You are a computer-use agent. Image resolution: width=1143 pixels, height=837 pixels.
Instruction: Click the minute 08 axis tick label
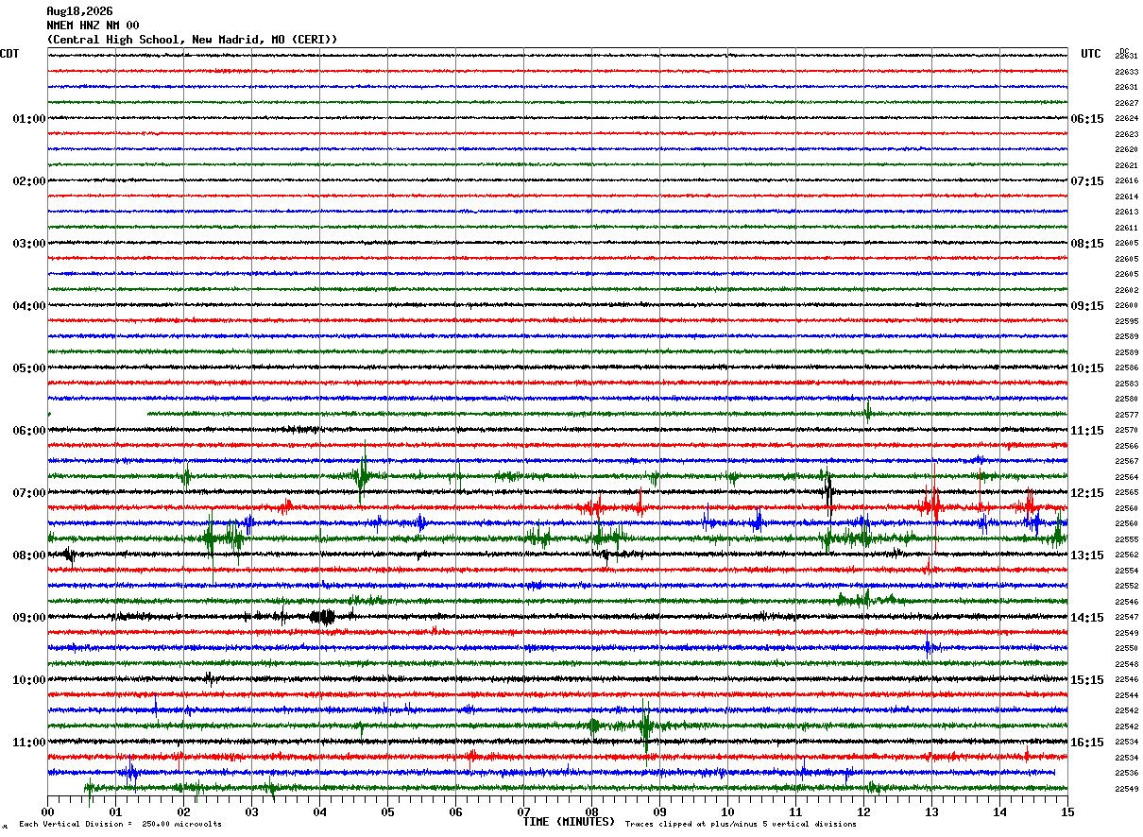point(591,811)
